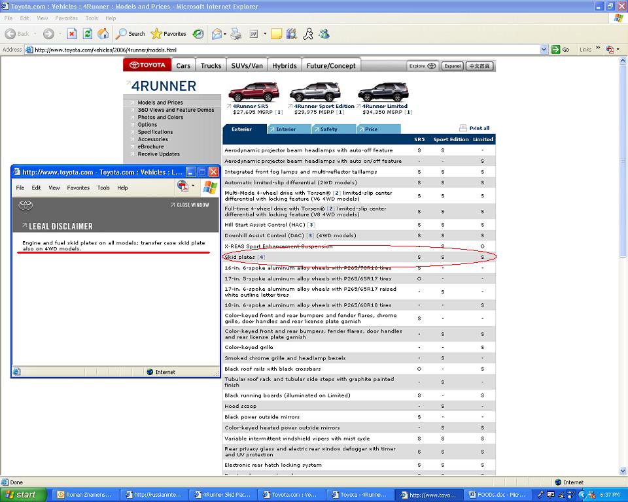Open the Search toolbar button
The image size is (628, 502).
click(130, 34)
